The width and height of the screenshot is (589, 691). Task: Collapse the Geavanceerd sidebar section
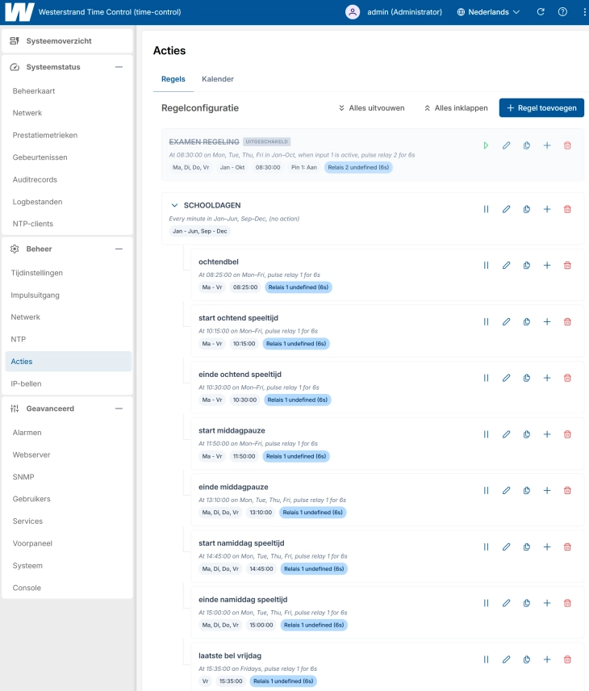pyautogui.click(x=119, y=408)
